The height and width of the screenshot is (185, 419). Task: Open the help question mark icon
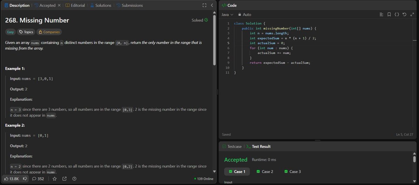(74, 179)
